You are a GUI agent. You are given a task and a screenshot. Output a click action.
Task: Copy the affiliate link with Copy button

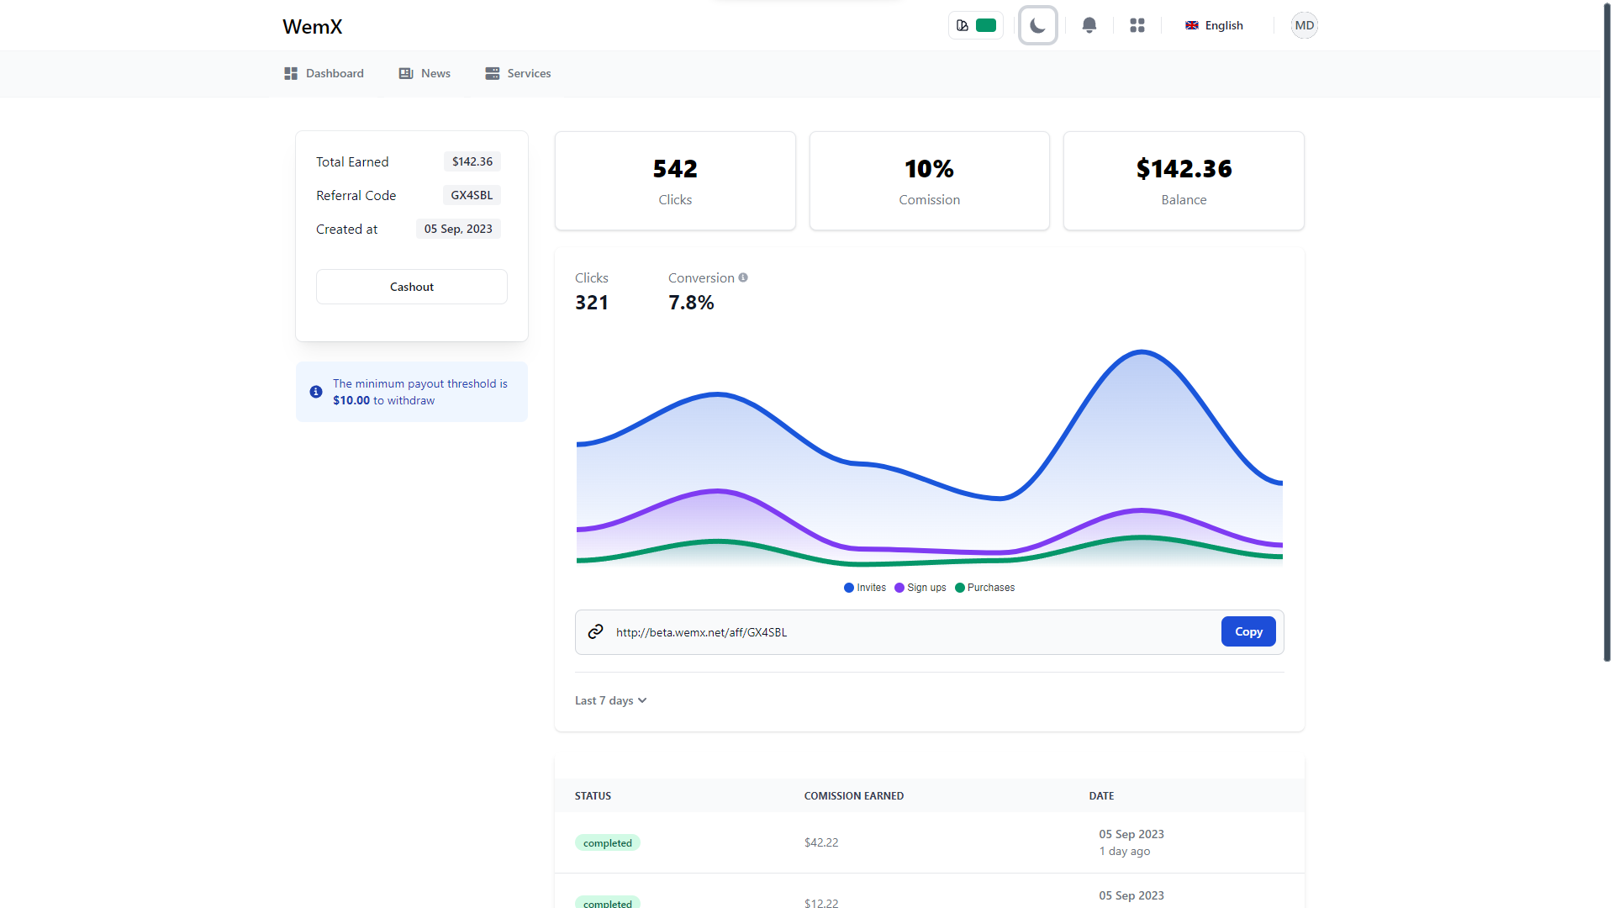[1248, 631]
